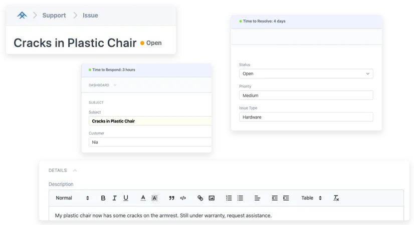Image resolution: width=414 pixels, height=225 pixels.
Task: Apply italic formatting in the editor
Action: pos(114,198)
